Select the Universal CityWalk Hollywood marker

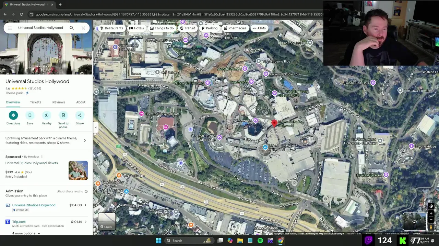pos(265,147)
